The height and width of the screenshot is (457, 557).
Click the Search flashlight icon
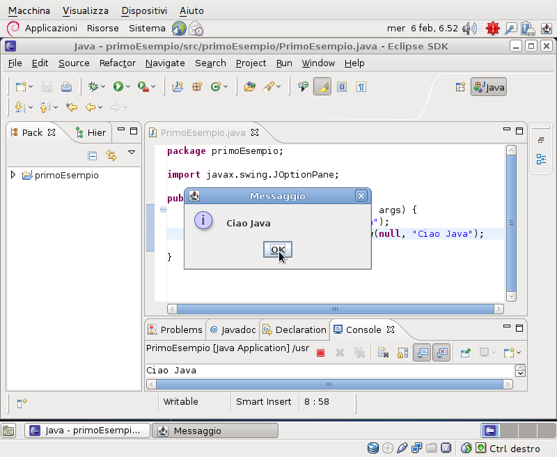269,86
